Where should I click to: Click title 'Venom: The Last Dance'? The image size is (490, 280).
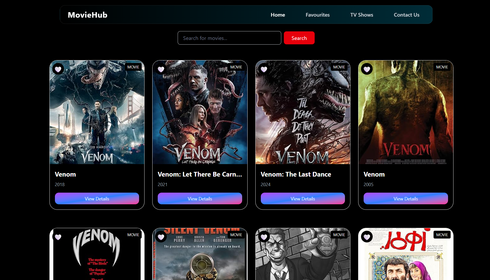point(296,174)
